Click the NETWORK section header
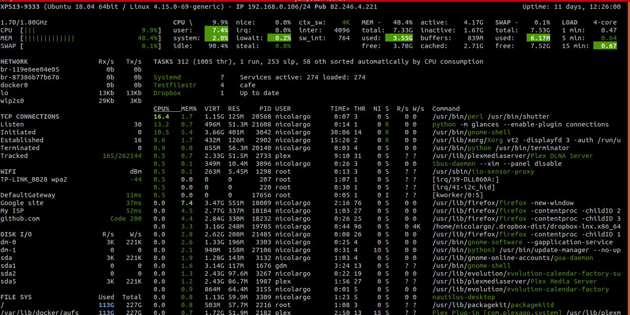Screen dimensions: 630x315 click(14, 62)
